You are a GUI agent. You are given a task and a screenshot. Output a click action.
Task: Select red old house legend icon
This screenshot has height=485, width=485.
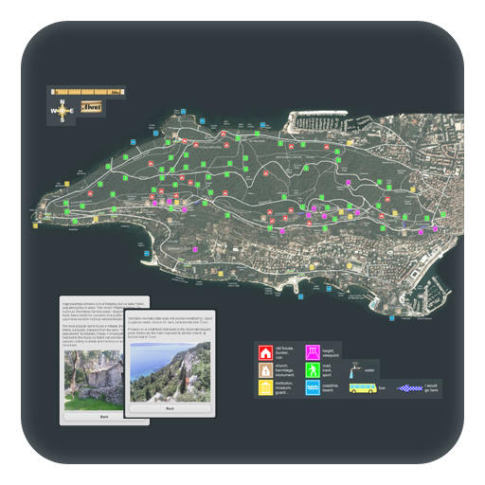[265, 352]
